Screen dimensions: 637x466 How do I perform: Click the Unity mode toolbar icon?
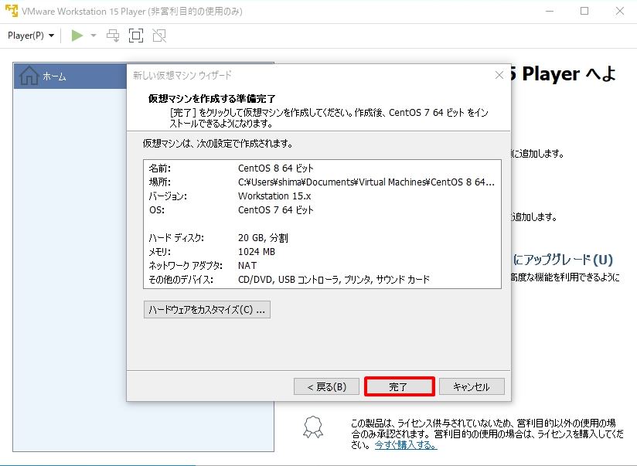point(159,36)
